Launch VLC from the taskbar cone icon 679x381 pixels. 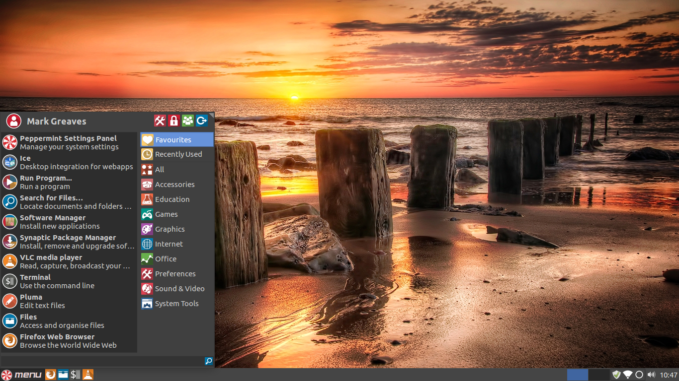tap(87, 375)
